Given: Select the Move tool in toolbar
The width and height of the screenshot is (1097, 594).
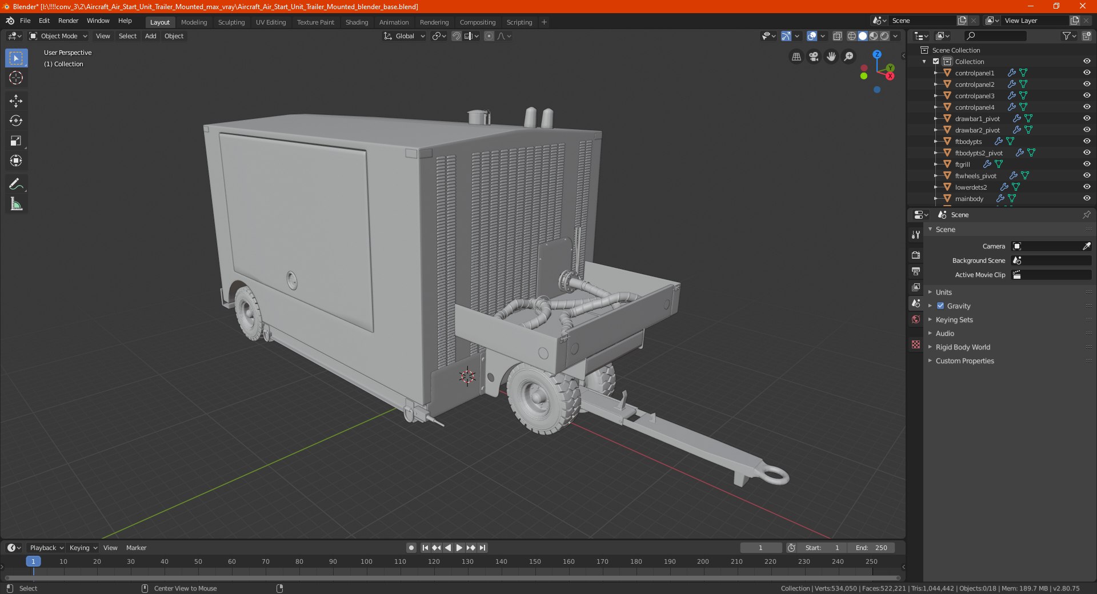Looking at the screenshot, I should click(x=16, y=101).
